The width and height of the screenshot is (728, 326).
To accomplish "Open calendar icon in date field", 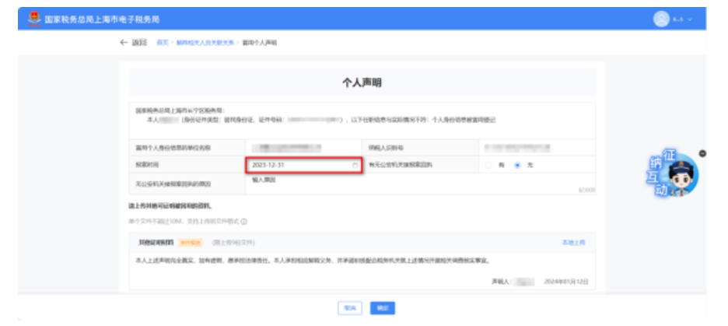I will [x=355, y=165].
